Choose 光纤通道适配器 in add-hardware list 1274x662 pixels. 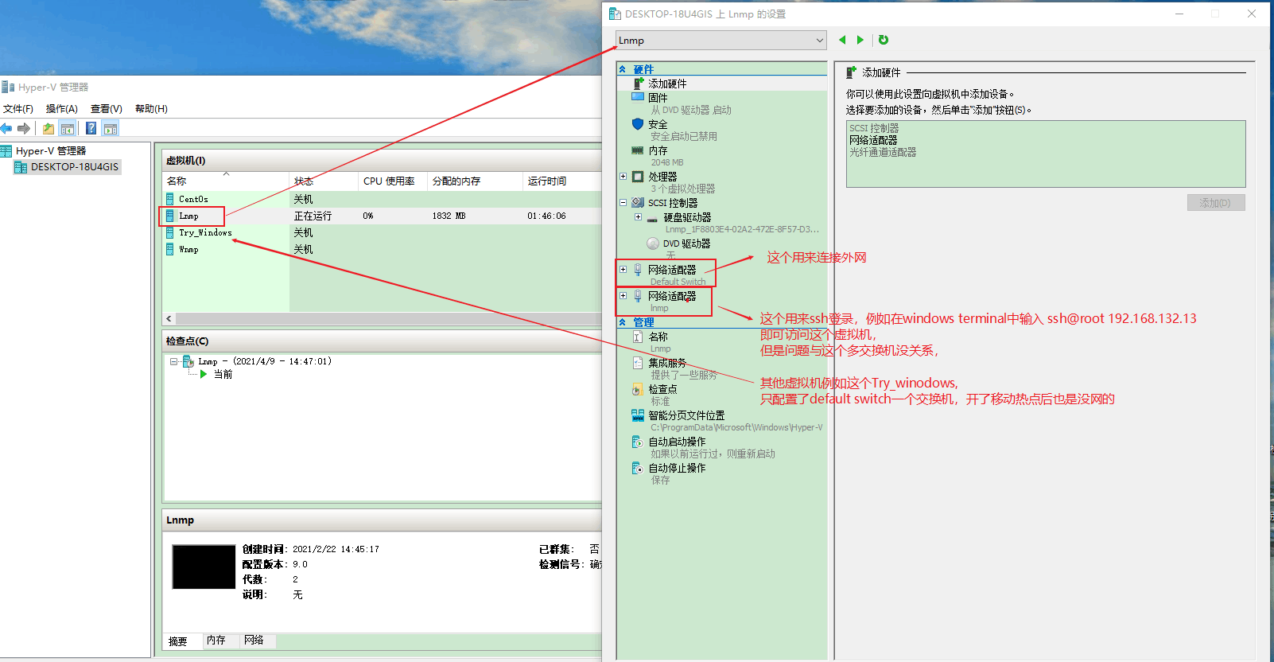tap(883, 152)
